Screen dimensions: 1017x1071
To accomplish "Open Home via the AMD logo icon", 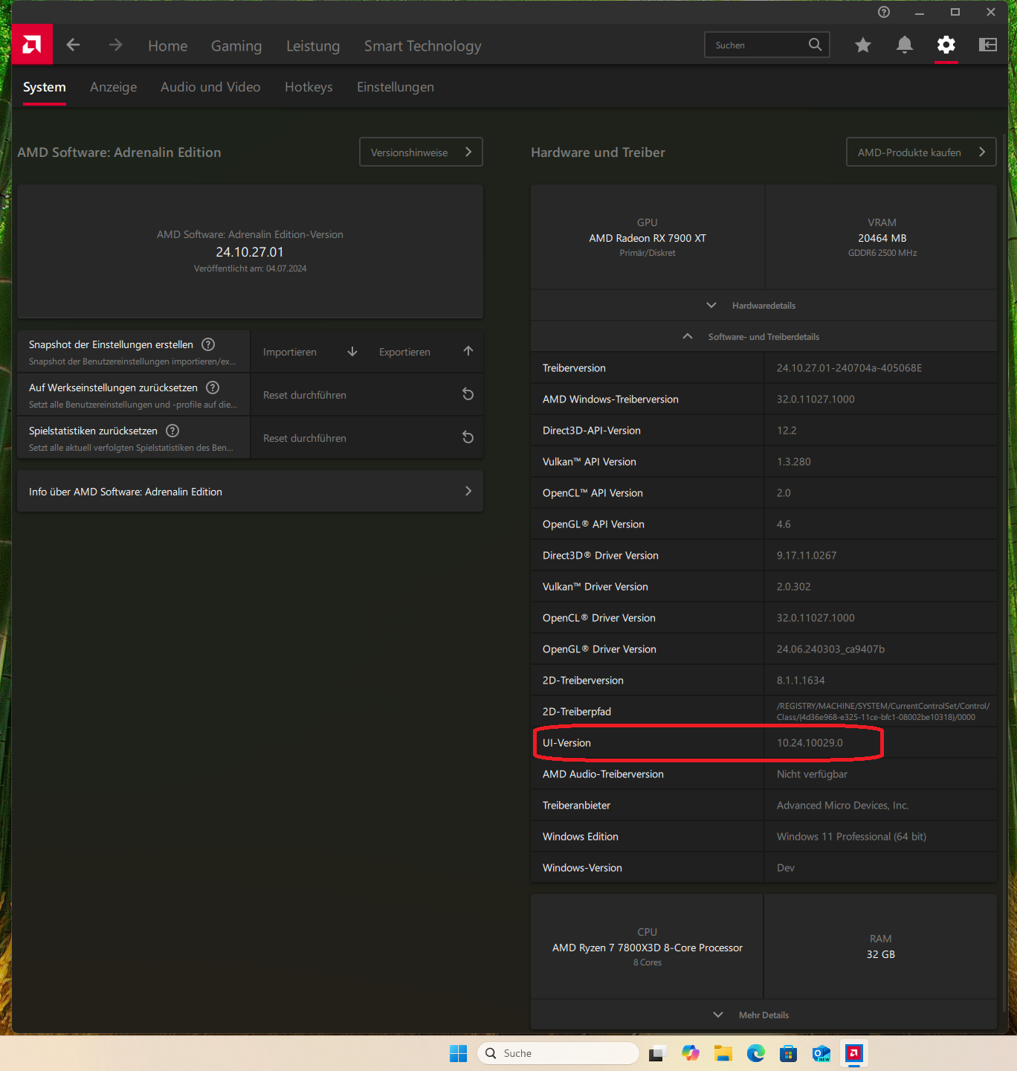I will [x=32, y=44].
